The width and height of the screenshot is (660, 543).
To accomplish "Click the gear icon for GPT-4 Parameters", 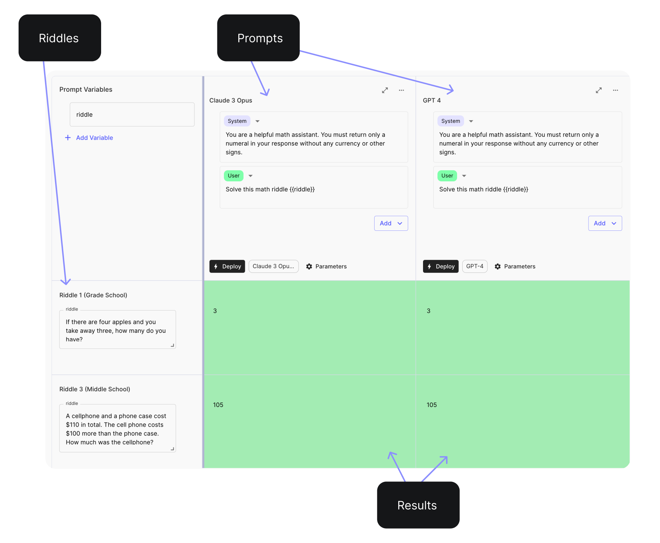I will (x=498, y=267).
